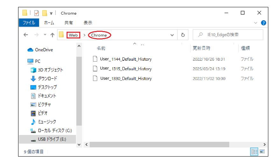Go up one folder level
The width and height of the screenshot is (274, 161).
point(53,35)
